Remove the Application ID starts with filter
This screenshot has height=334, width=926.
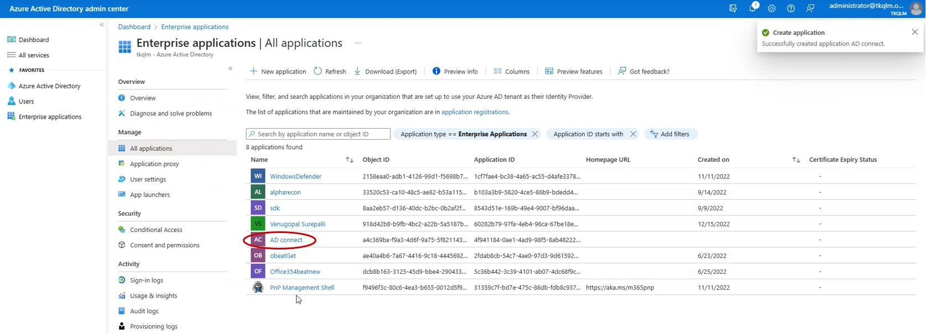(x=633, y=134)
